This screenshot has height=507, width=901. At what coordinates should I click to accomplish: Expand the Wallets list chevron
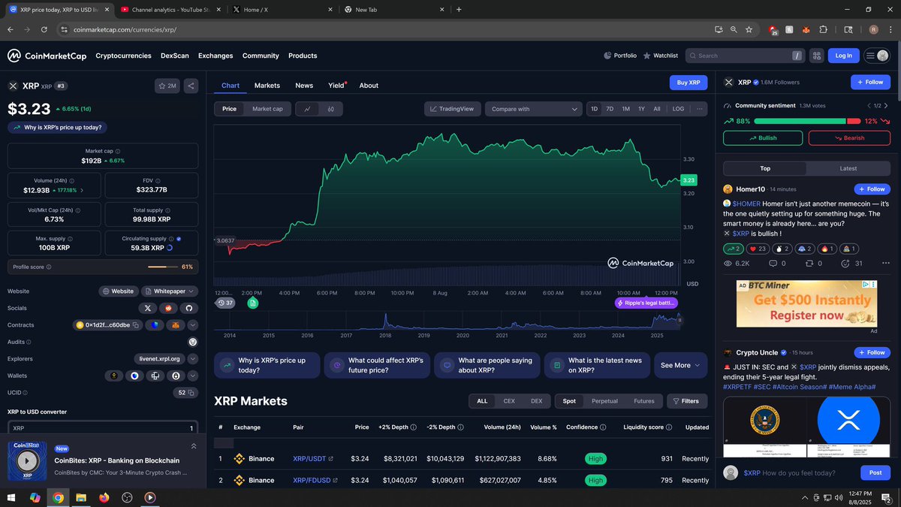[191, 375]
